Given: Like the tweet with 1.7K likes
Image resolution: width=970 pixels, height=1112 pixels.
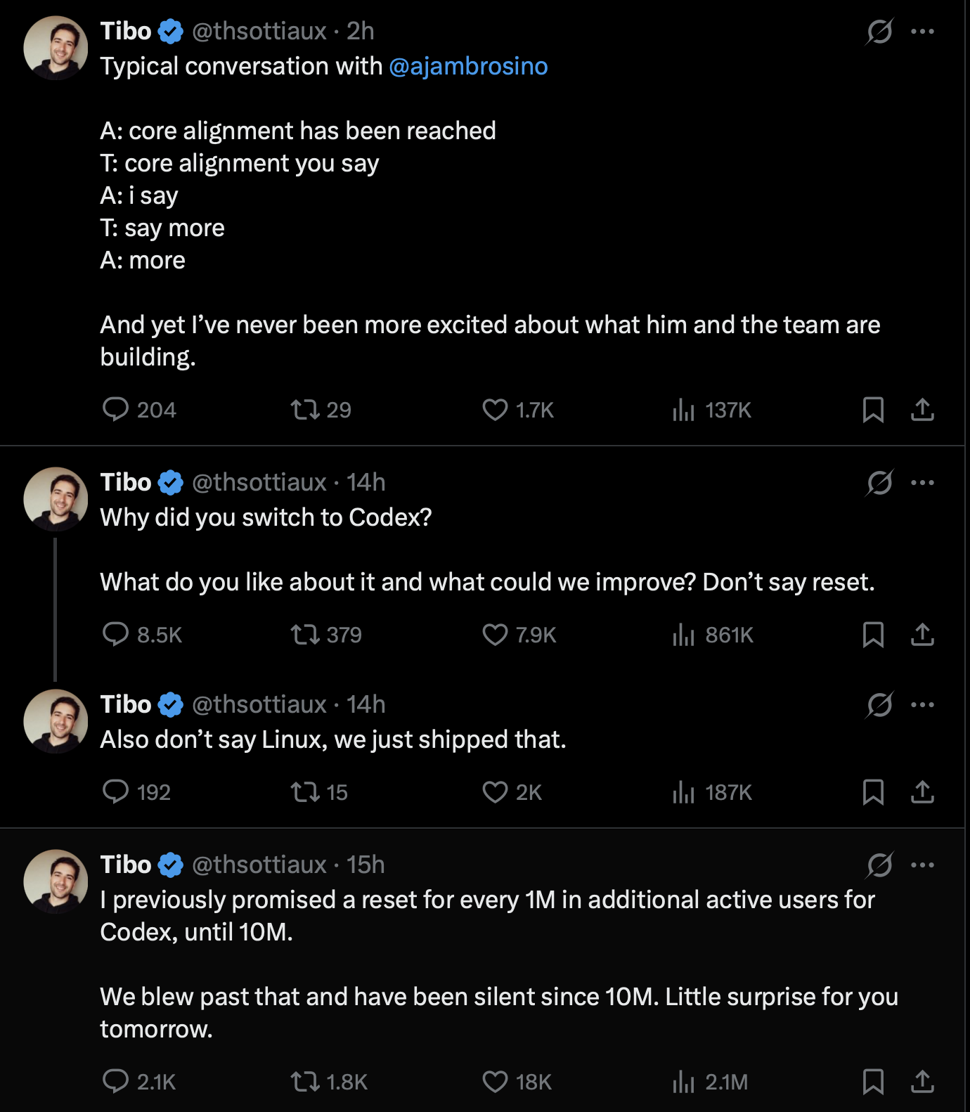Looking at the screenshot, I should tap(518, 410).
